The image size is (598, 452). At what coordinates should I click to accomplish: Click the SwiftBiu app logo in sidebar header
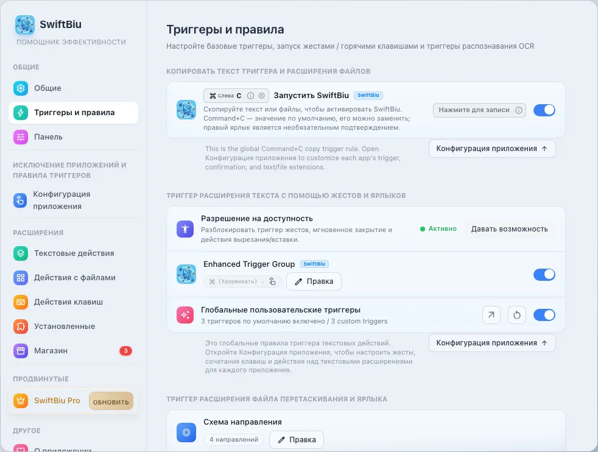tap(25, 25)
